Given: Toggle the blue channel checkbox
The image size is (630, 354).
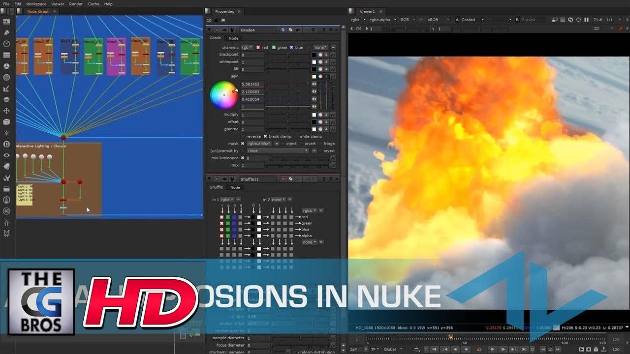Looking at the screenshot, I should [x=291, y=48].
